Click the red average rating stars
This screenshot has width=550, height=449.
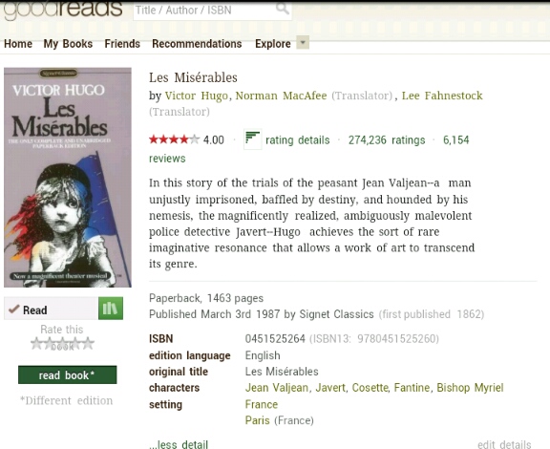(x=174, y=139)
